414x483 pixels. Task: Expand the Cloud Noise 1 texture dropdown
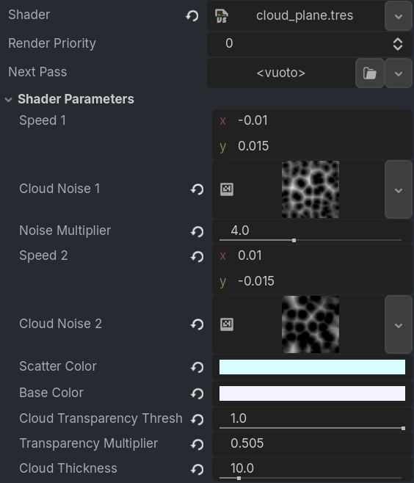399,189
